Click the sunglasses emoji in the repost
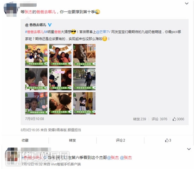 point(73,32)
